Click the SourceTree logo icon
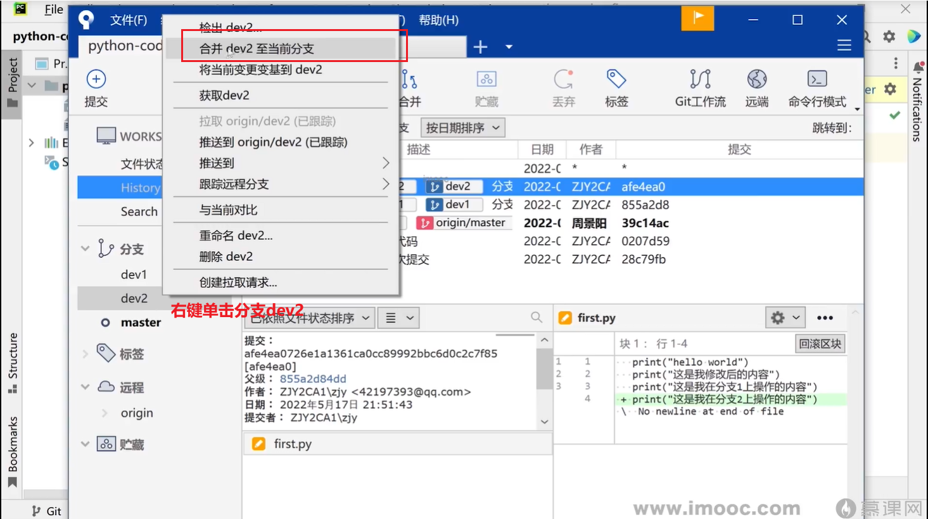Screen dimensions: 928x519 [86, 20]
